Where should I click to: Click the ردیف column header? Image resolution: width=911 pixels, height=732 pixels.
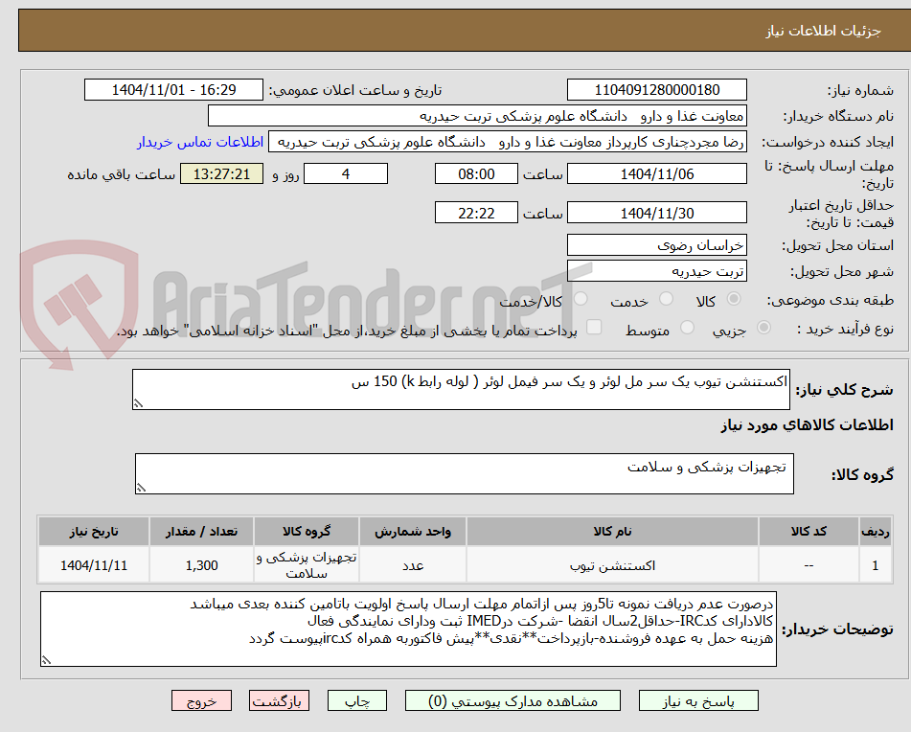pos(875,532)
